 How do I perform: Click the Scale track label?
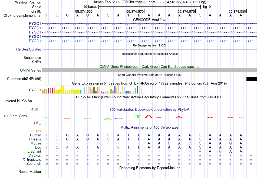tap(37, 7)
